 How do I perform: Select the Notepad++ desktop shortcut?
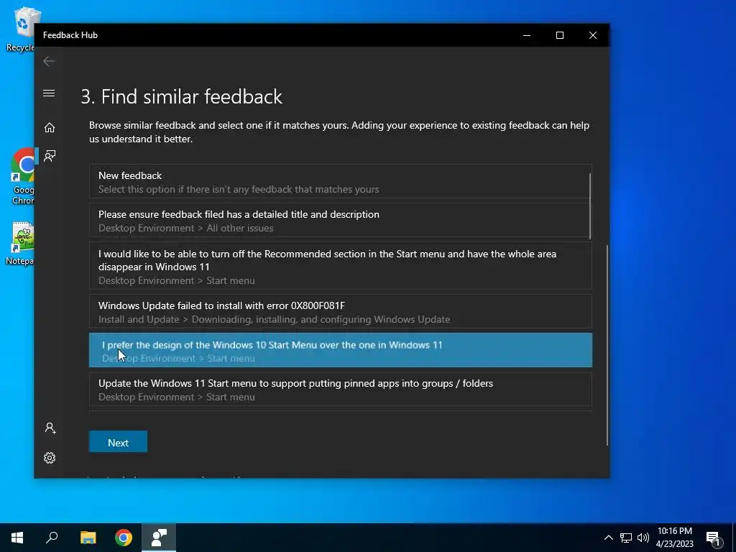pyautogui.click(x=21, y=244)
